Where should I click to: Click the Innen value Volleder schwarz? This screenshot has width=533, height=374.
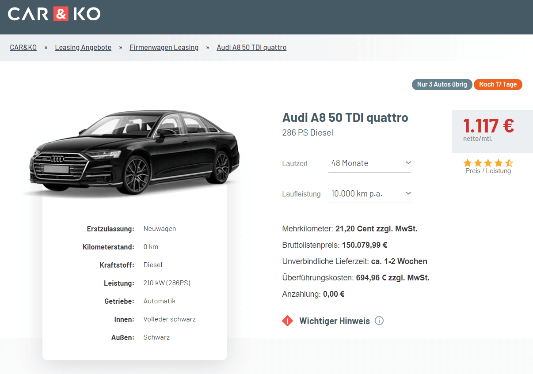(170, 319)
